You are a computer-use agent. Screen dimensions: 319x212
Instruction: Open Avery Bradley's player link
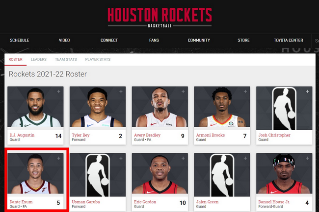click(x=147, y=135)
